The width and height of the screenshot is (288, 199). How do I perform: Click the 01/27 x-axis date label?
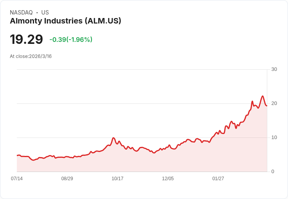218,178
